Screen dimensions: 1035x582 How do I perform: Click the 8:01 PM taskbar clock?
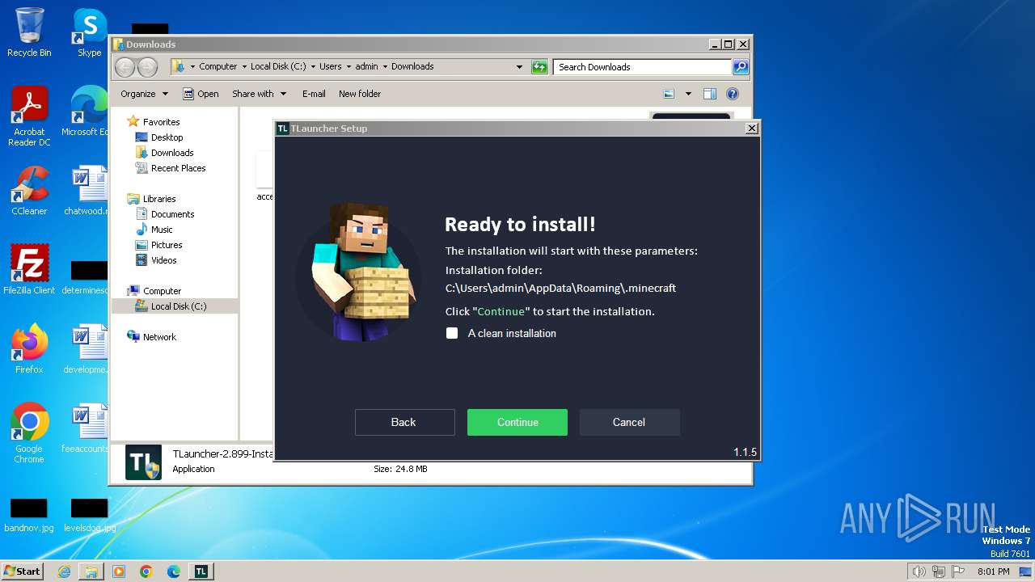(993, 571)
